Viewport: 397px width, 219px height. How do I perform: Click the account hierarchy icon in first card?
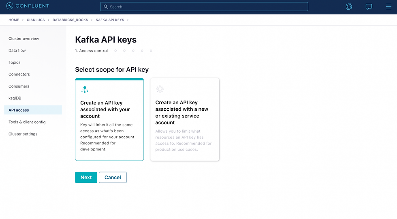[85, 90]
